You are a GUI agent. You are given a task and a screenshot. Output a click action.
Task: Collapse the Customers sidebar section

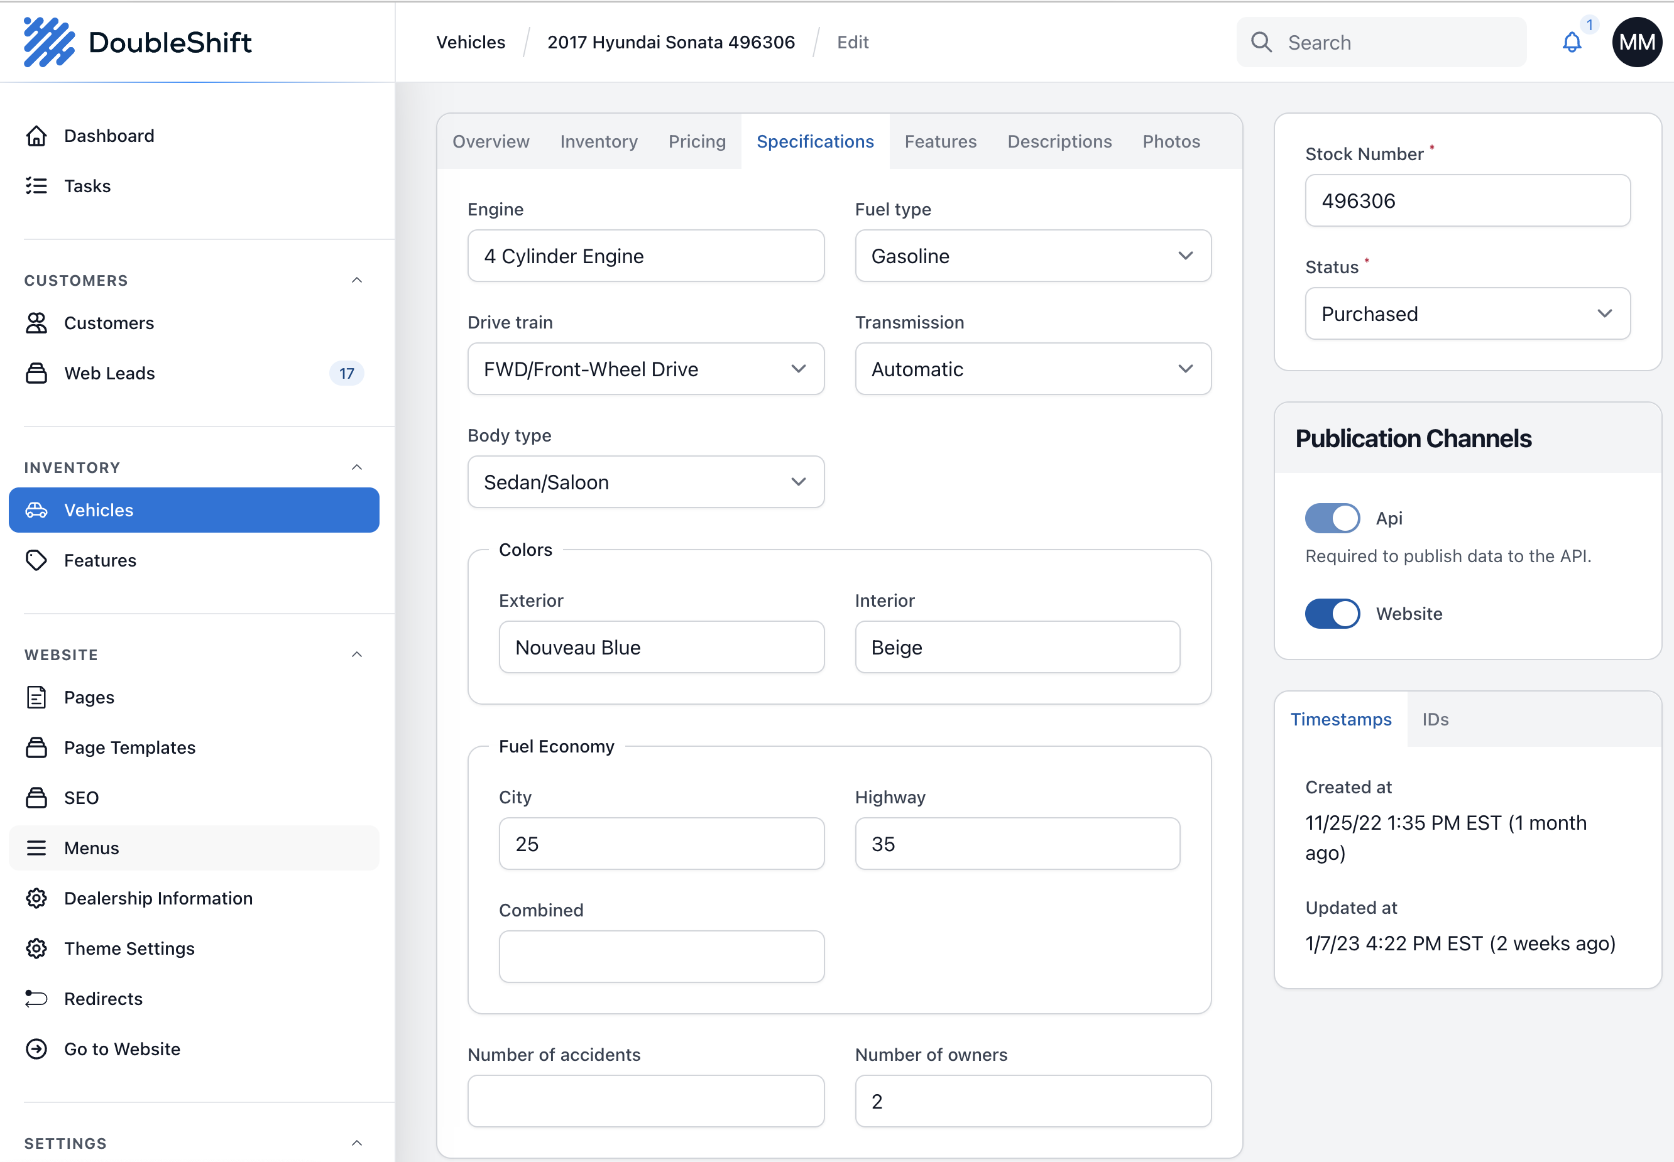[356, 280]
